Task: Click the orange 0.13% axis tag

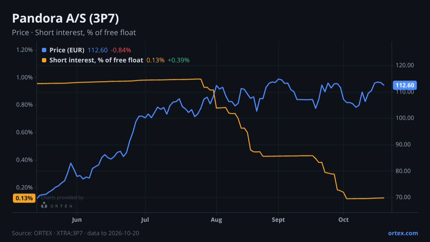Action: 24,198
